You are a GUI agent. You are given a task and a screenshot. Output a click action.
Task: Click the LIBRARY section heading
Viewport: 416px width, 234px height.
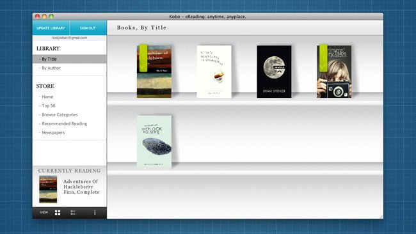pyautogui.click(x=48, y=49)
